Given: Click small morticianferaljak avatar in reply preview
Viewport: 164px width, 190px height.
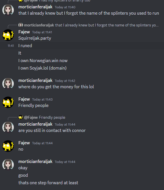Looking at the screenshot, I should 21,25.
